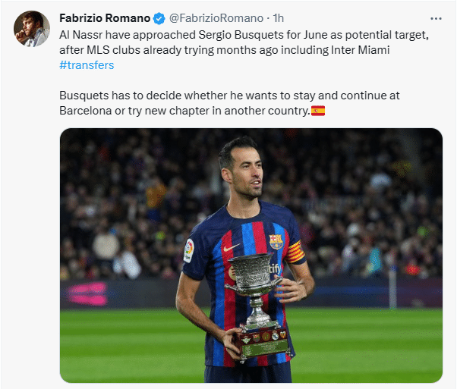457x389 pixels.
Task: Click the Nike swoosh on the jersey
Action: pos(231,248)
